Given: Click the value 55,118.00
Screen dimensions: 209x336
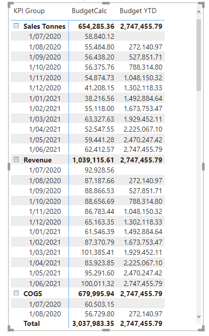Looking at the screenshot, I should click(99, 108).
